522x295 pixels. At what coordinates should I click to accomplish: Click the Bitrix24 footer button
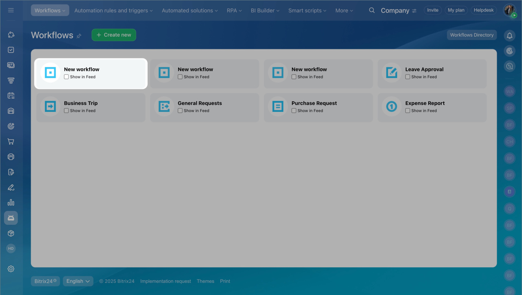click(x=45, y=281)
